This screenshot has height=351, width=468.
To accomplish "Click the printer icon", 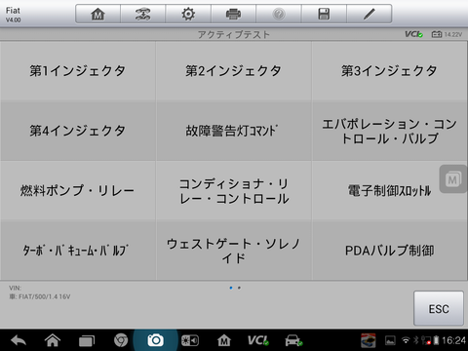I will coord(233,14).
